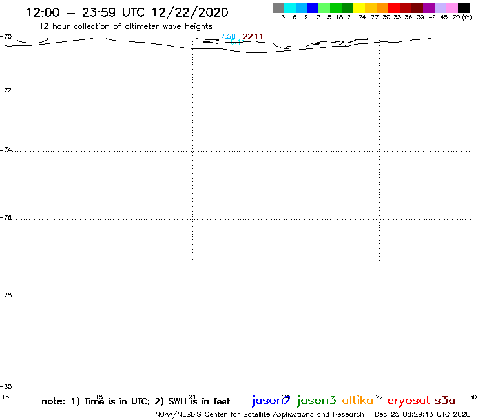
Task: Click the cyan swatch in the color scale
Action: [x=290, y=8]
